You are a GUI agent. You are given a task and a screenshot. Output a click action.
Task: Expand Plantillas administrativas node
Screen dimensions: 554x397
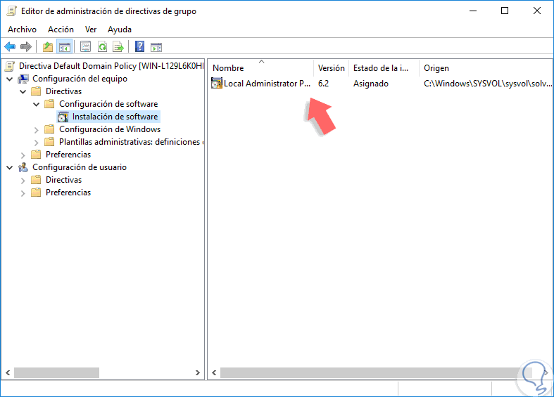tap(37, 143)
